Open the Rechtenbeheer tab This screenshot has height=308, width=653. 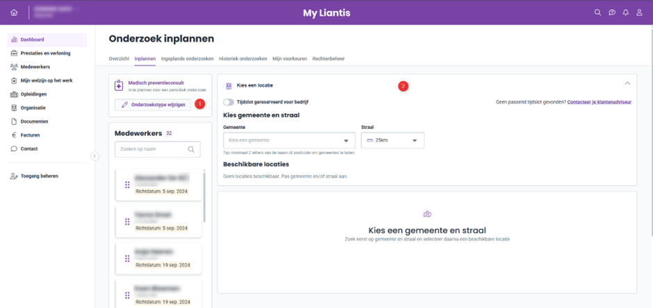329,58
